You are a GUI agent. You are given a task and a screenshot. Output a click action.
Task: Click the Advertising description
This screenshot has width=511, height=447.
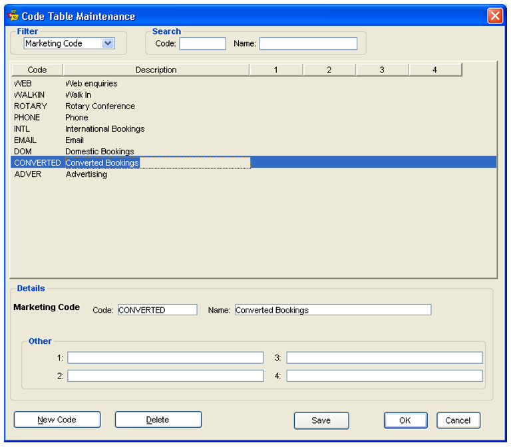point(86,174)
